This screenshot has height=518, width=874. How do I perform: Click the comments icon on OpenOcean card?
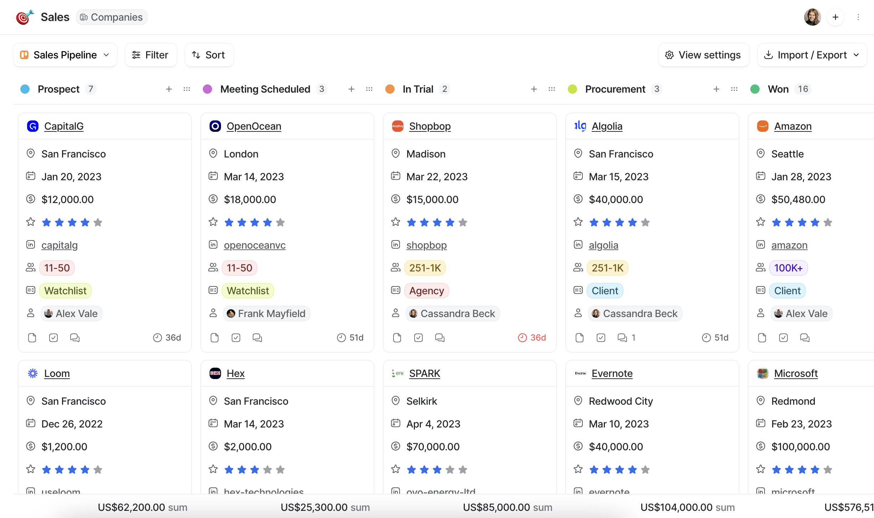click(257, 338)
